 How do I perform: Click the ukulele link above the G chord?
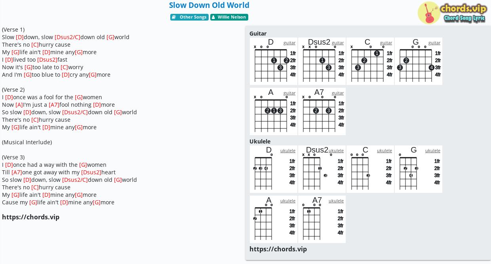[x=433, y=151]
